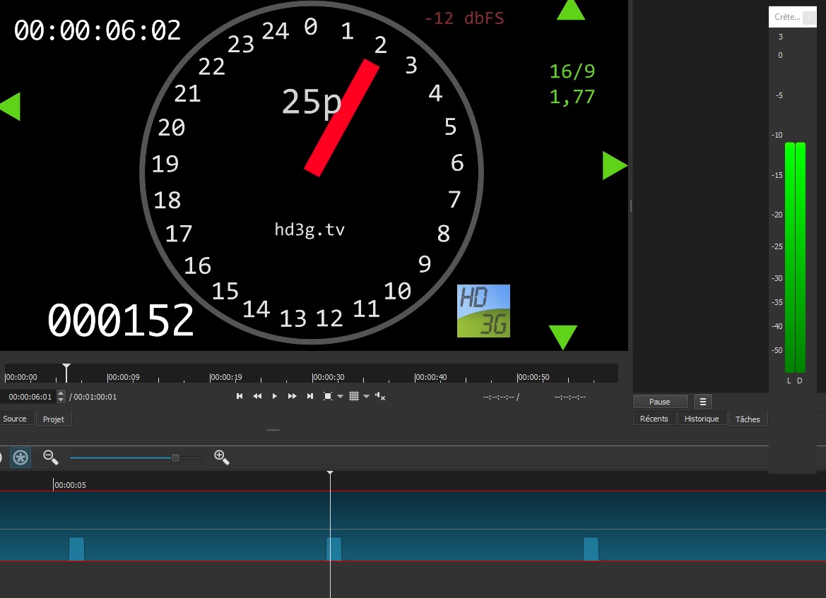Skip to the end of the clip
This screenshot has height=598, width=826.
310,396
